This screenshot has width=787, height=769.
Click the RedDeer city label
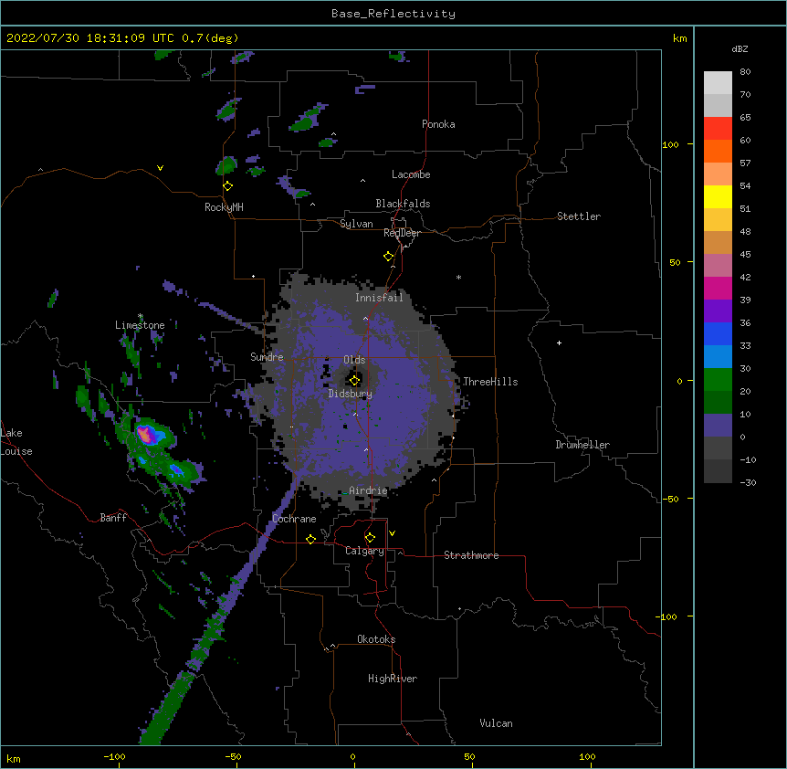click(402, 233)
